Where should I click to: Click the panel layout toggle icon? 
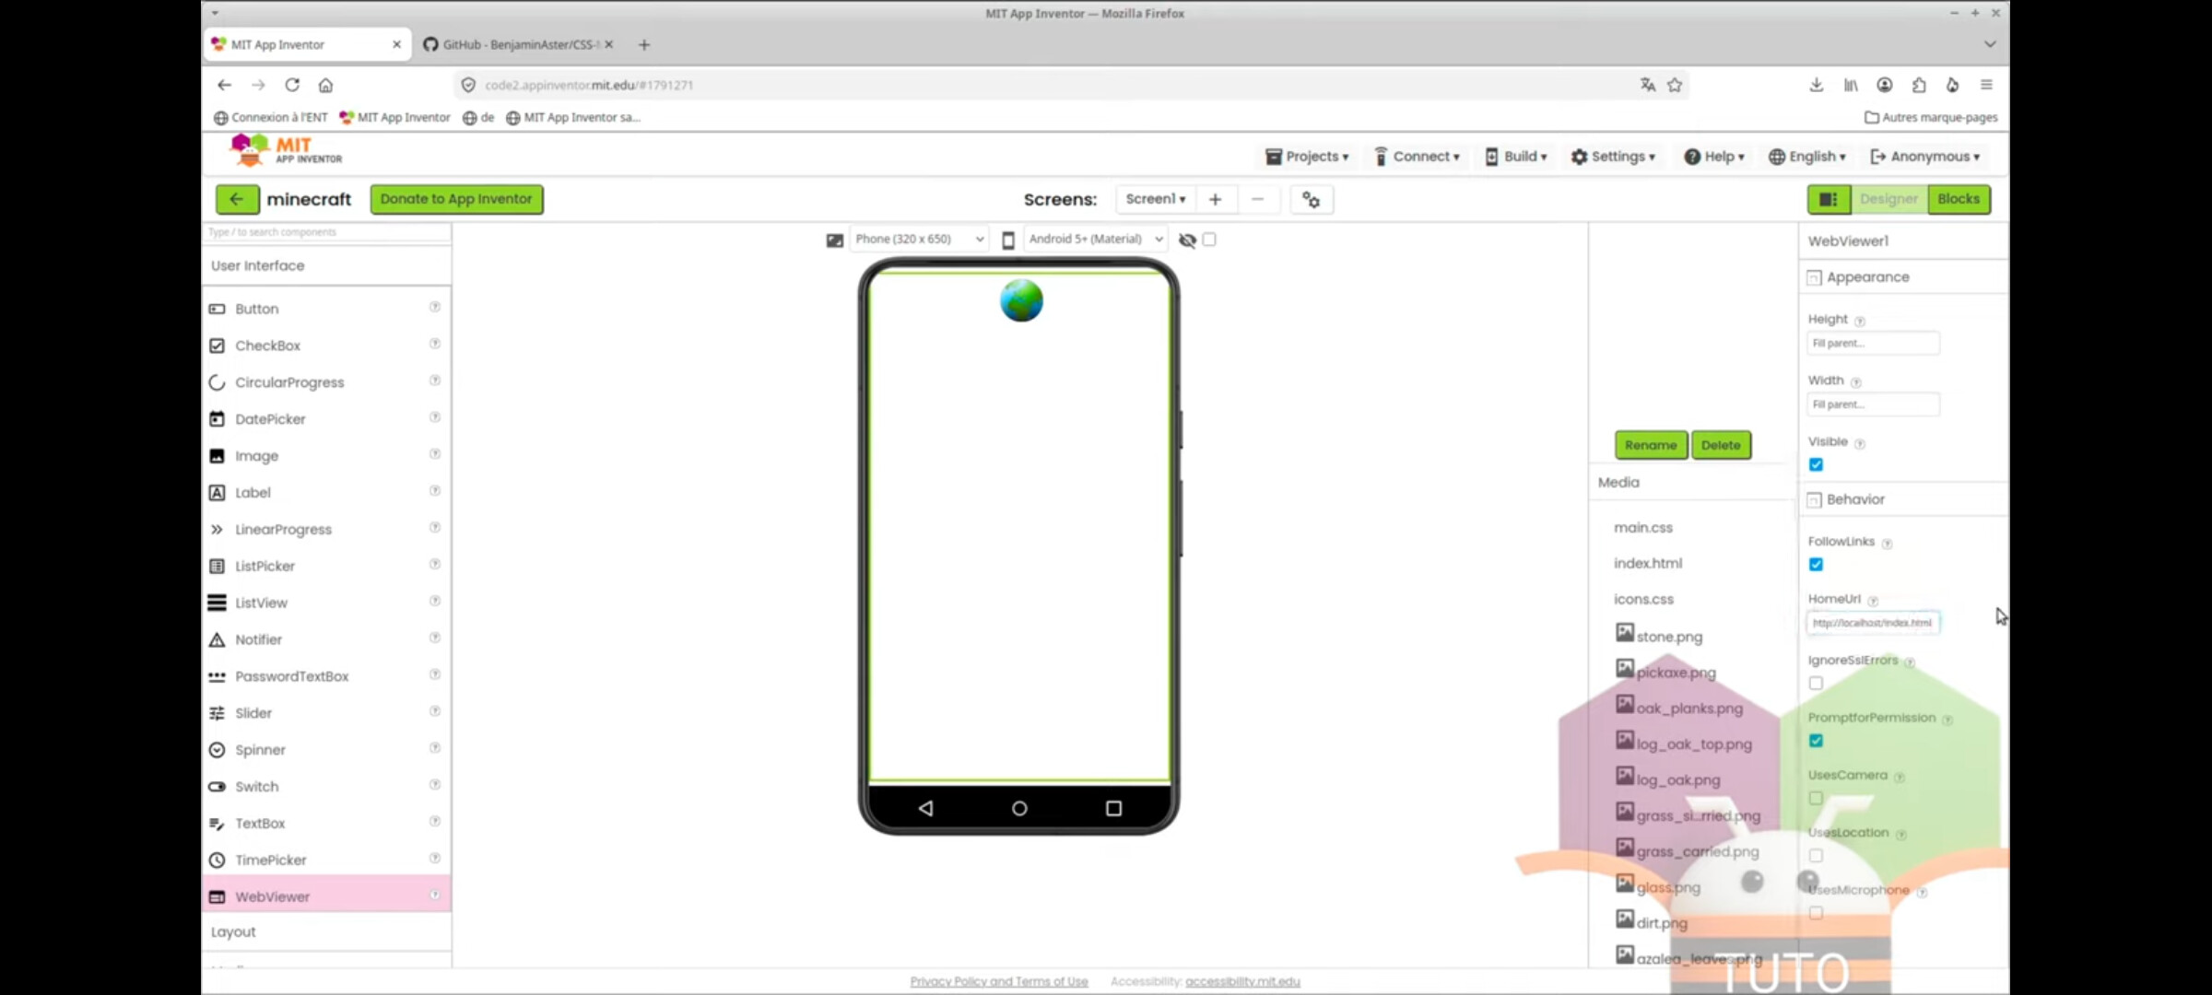(x=1829, y=199)
